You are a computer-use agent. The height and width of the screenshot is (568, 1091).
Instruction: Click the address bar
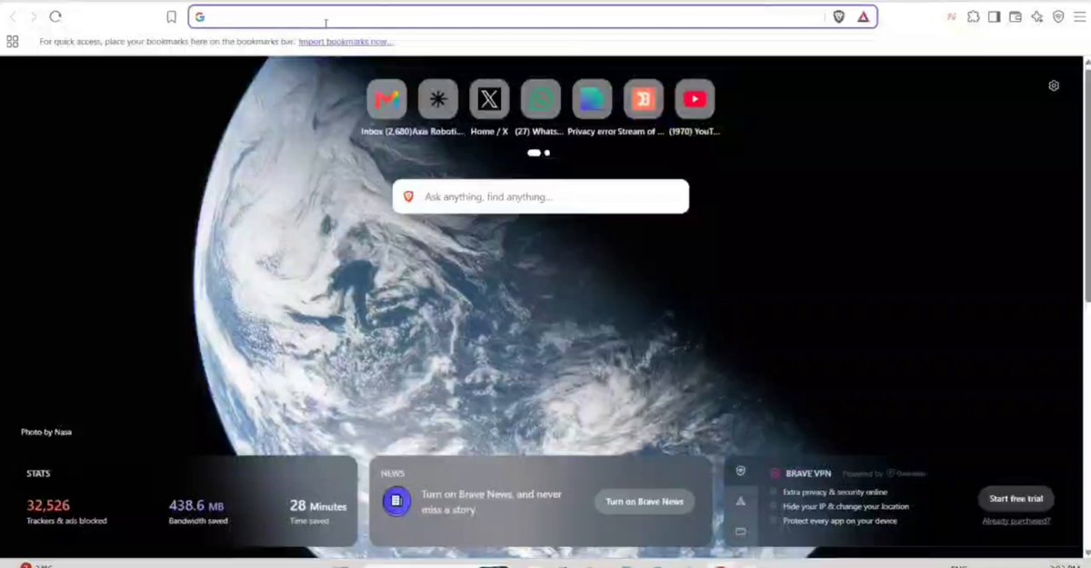(533, 16)
